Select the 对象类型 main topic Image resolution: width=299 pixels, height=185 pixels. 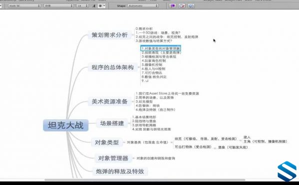click(x=107, y=142)
